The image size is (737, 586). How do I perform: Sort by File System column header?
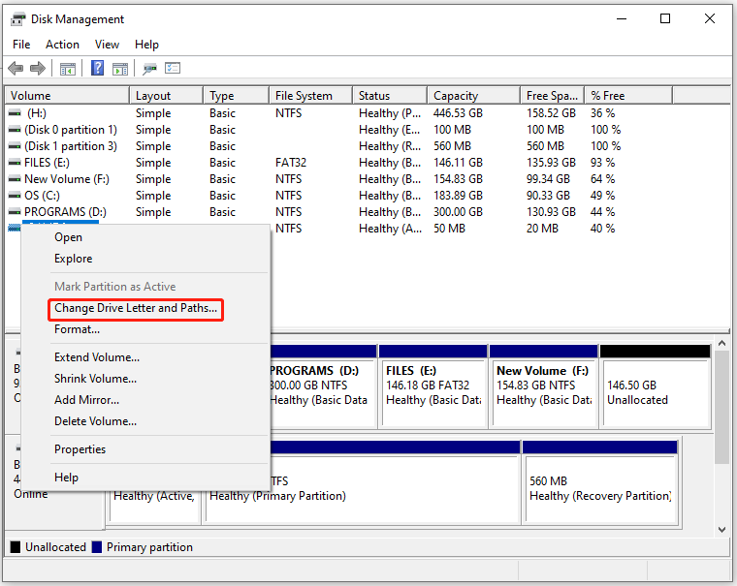tap(304, 96)
